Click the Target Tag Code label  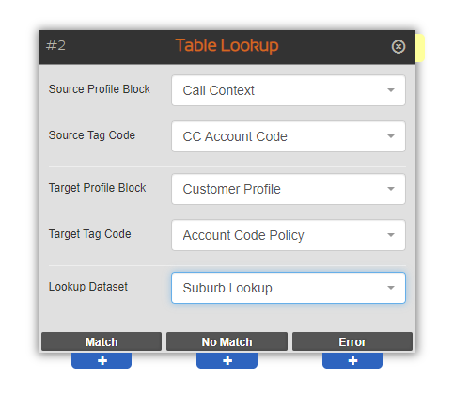89,234
